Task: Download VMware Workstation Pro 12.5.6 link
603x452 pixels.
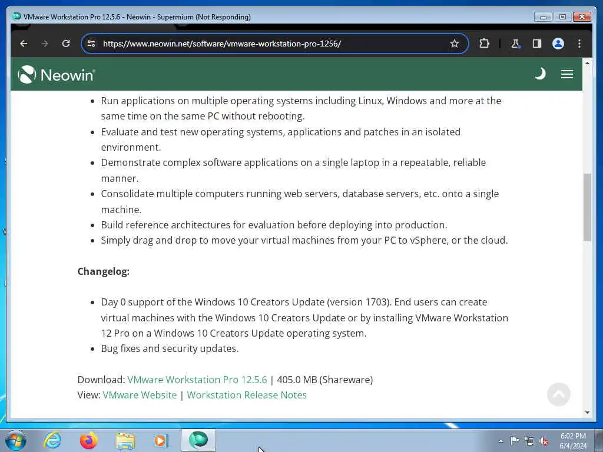Action: [x=197, y=380]
